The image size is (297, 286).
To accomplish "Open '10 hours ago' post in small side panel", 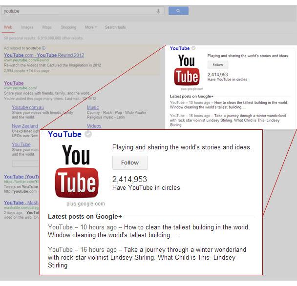I will (x=229, y=105).
